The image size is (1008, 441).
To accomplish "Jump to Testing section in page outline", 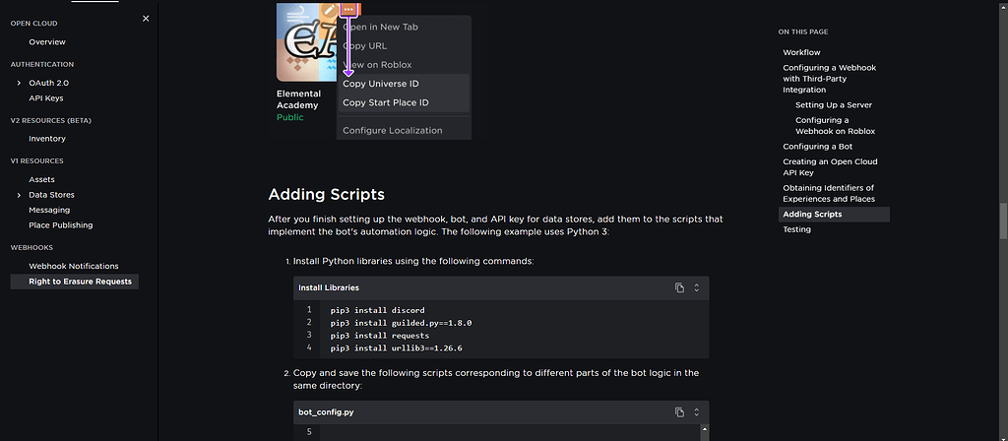I will [797, 229].
